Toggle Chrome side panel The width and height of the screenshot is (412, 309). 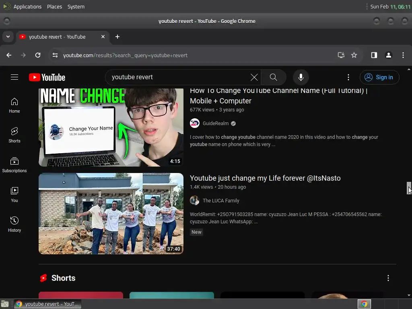[x=374, y=55]
